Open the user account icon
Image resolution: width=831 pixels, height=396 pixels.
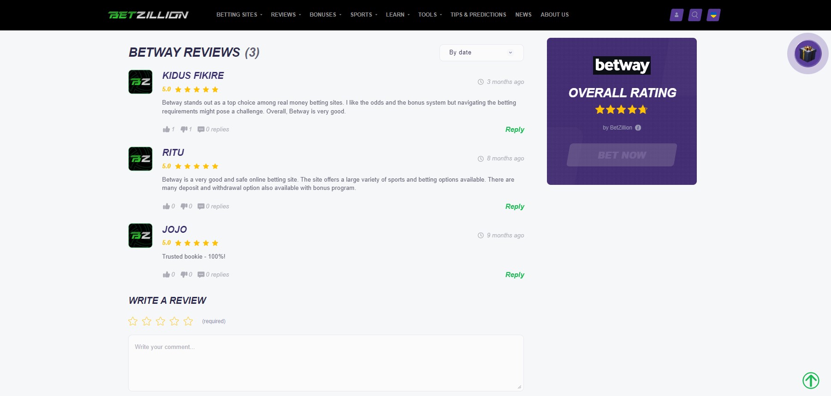[x=677, y=15]
